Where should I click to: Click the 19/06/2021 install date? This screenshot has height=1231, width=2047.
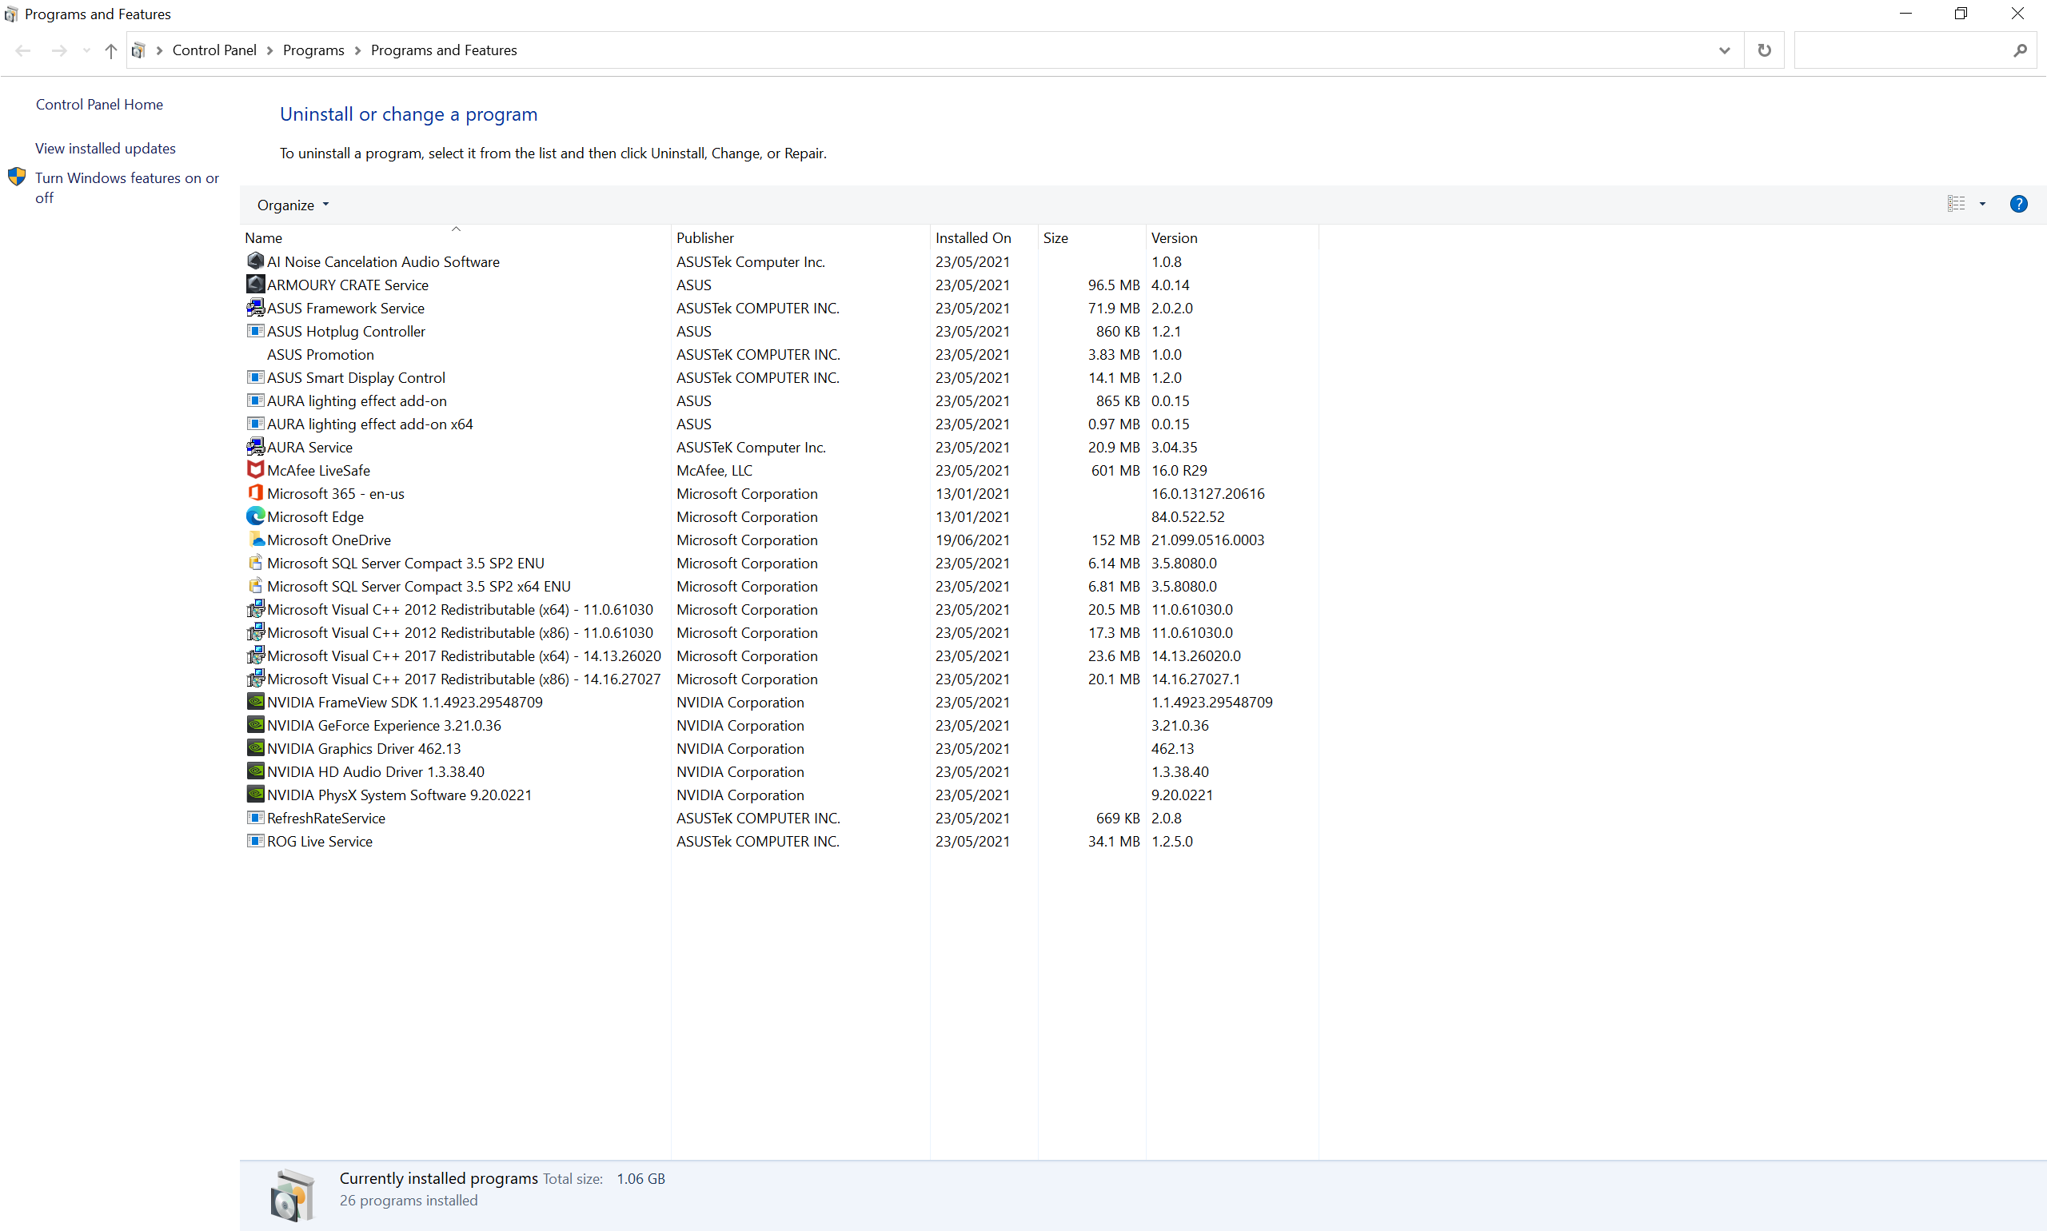tap(972, 540)
